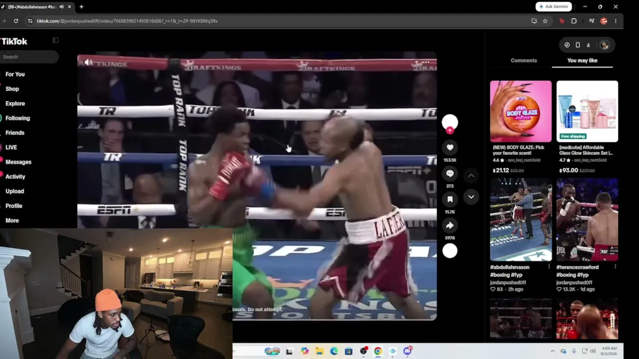Open File Explorer from the taskbar
The width and height of the screenshot is (639, 359).
[319, 352]
